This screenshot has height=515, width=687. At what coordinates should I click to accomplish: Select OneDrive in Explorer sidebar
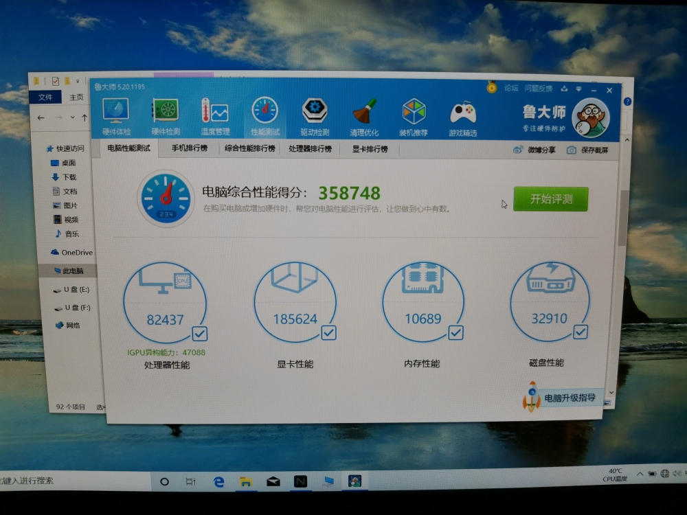point(72,252)
